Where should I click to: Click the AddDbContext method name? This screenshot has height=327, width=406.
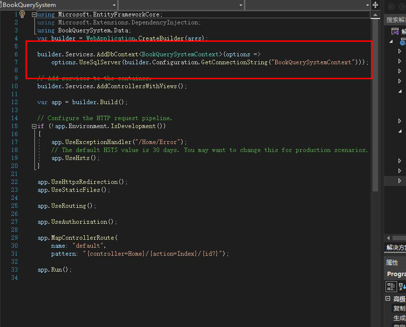point(117,54)
